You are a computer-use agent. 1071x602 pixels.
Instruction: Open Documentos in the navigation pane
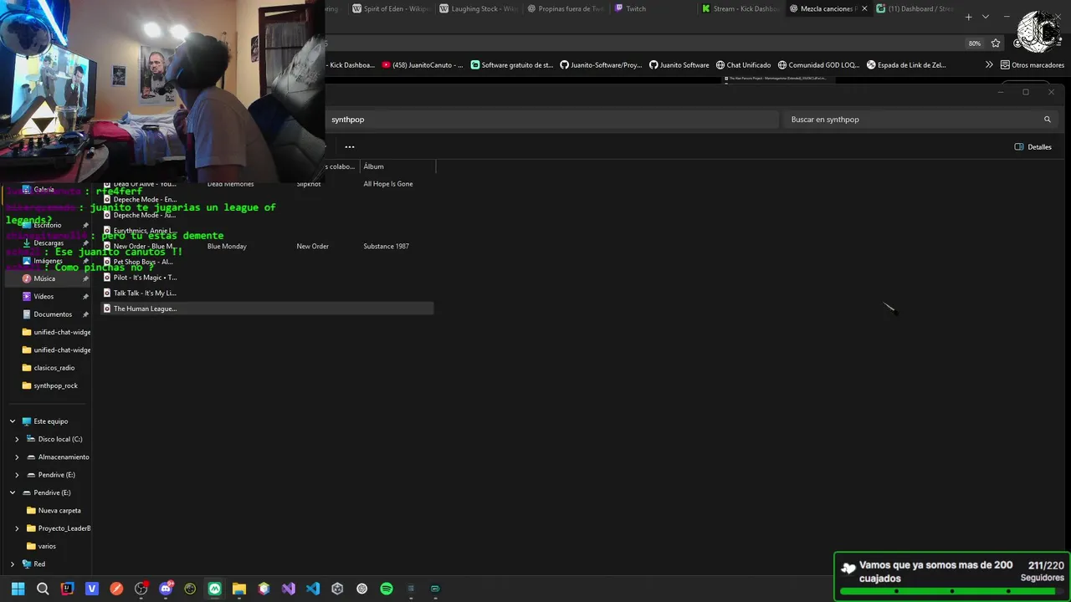coord(53,314)
